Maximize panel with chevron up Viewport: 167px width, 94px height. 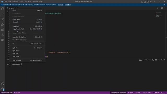coord(162,60)
